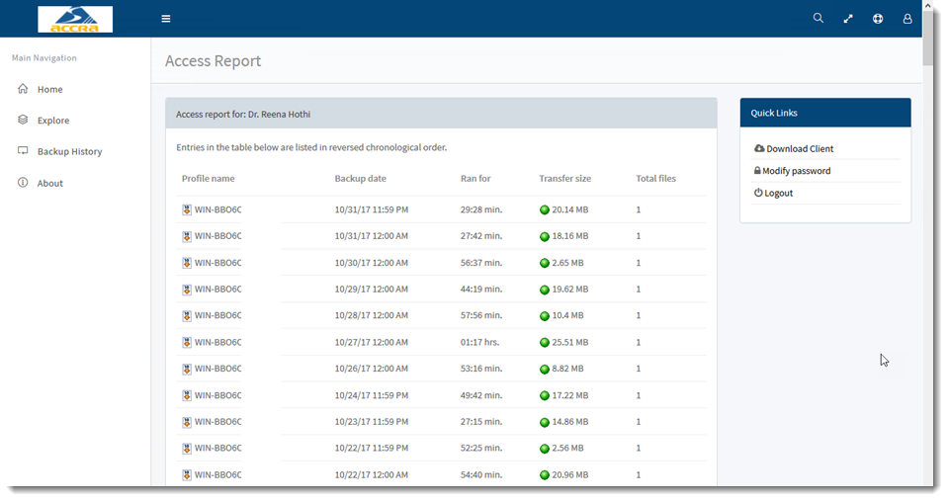Select Backup History in sidebar
Screen dimensions: 948x501
coord(69,152)
